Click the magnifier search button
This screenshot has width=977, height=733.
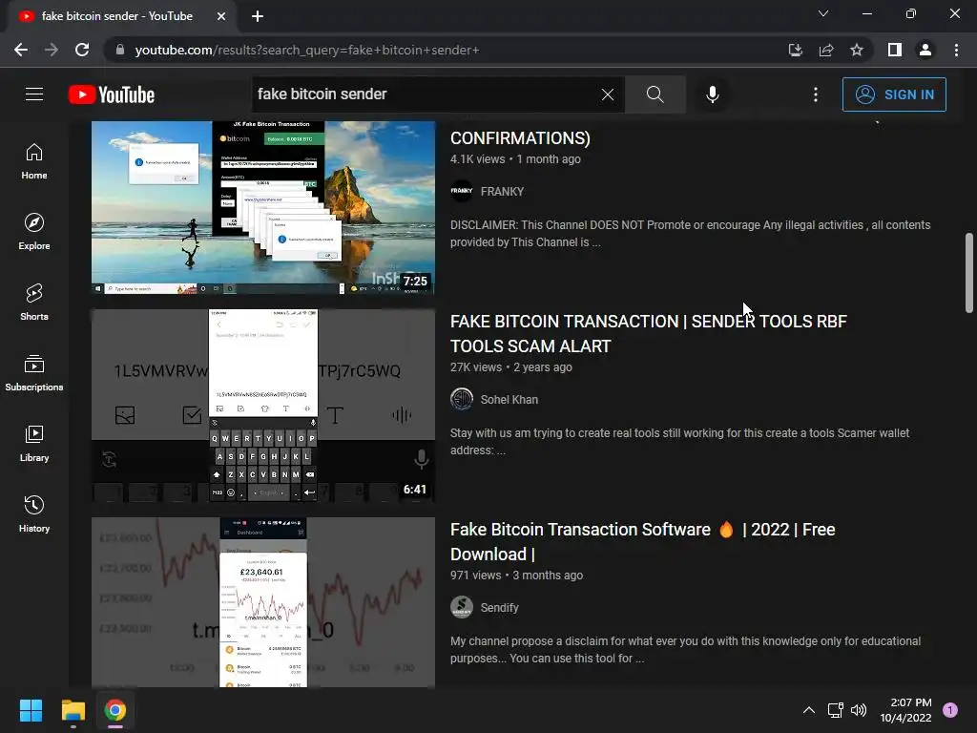pos(655,94)
